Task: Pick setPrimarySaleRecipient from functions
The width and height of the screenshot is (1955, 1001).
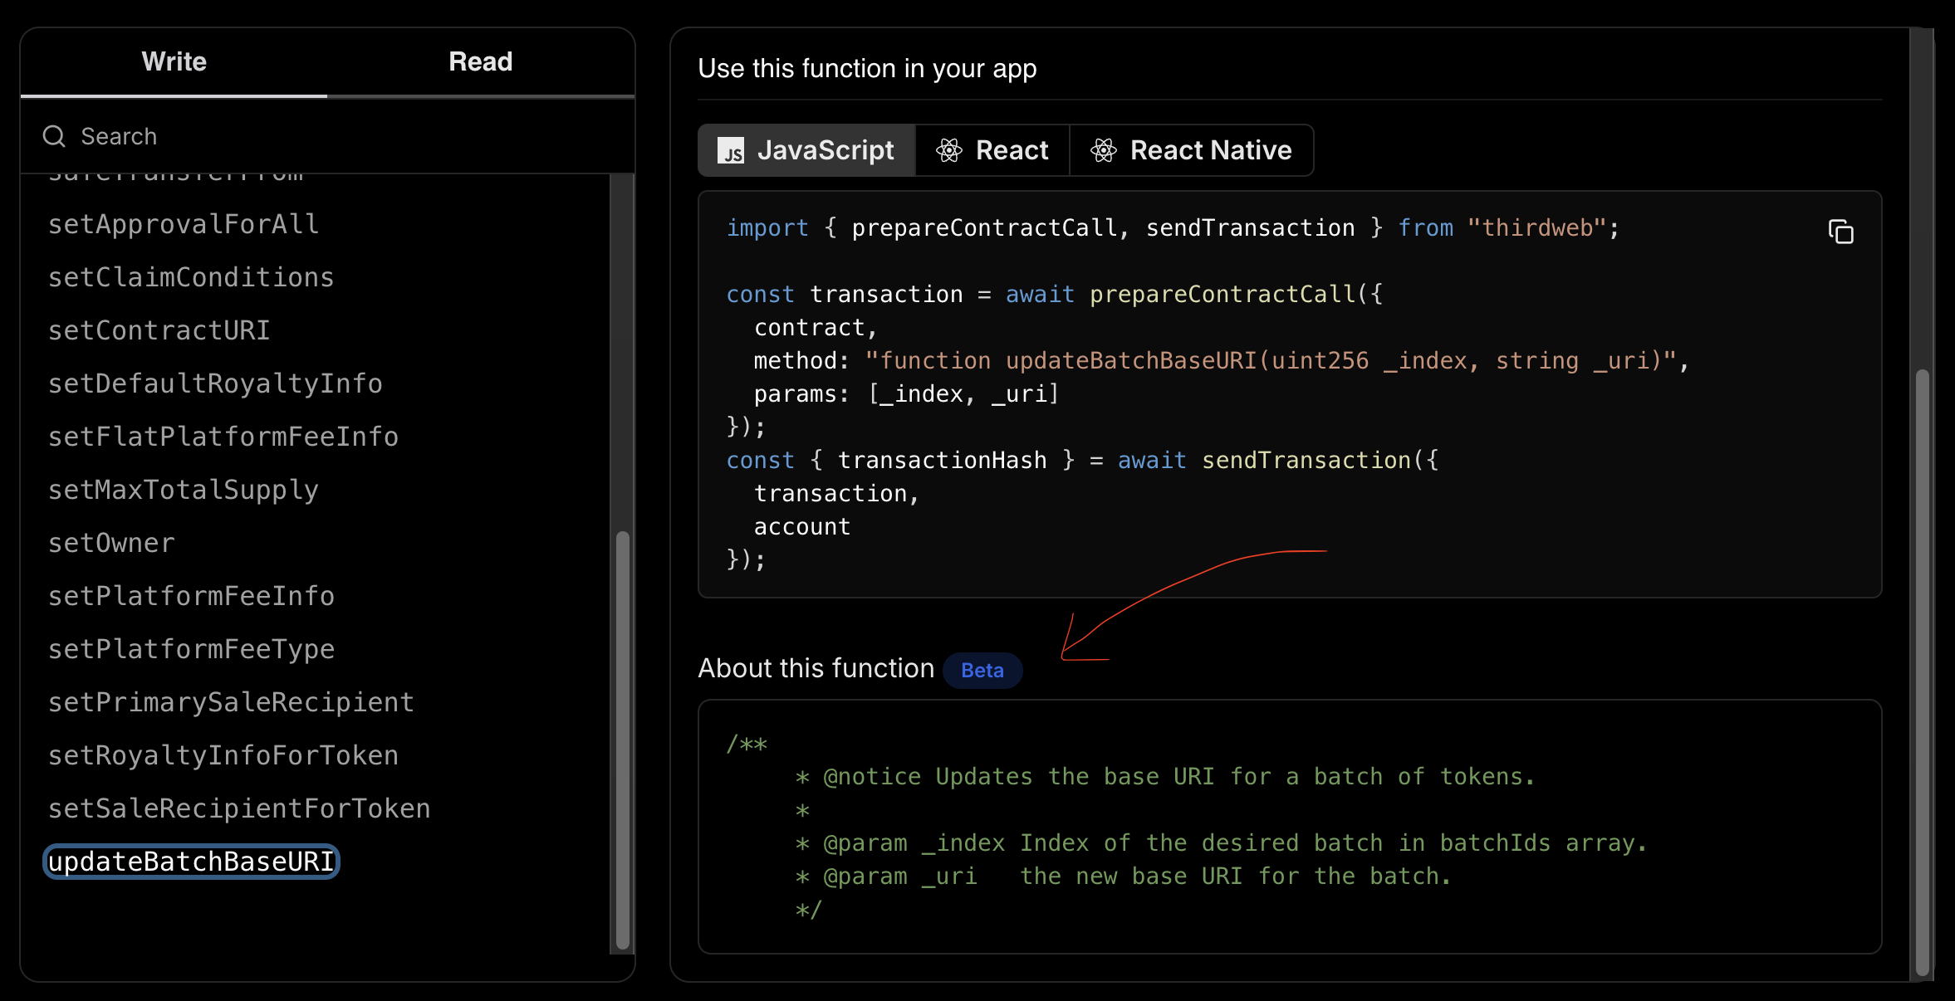Action: click(231, 702)
